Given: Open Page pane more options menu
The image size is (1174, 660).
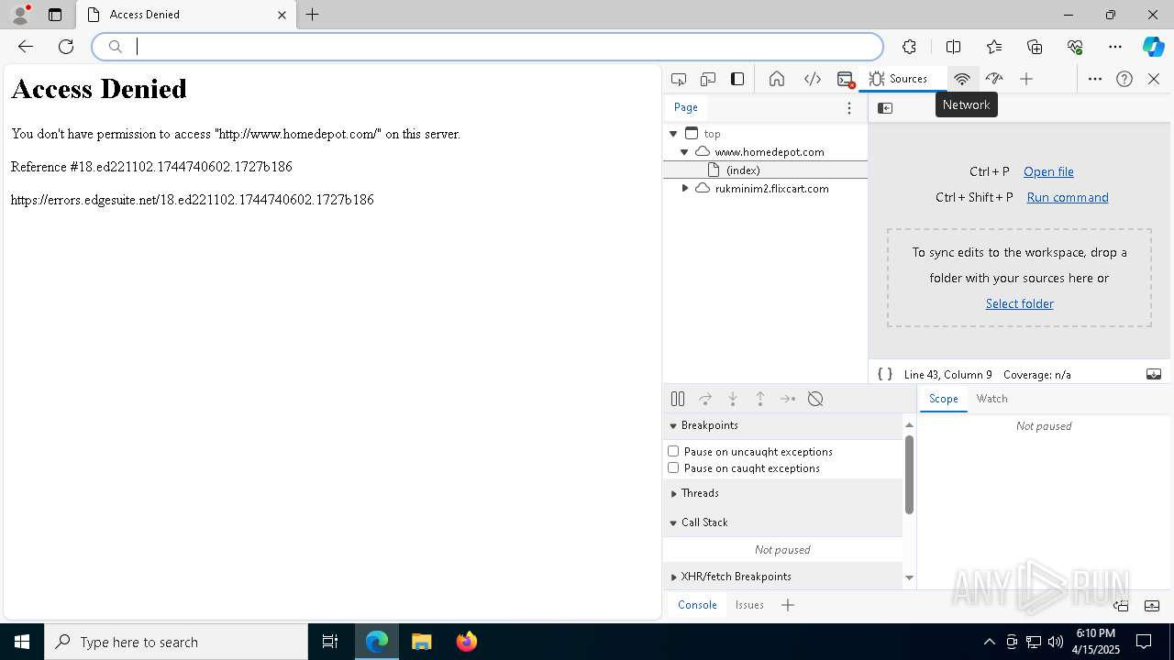Looking at the screenshot, I should [x=849, y=108].
